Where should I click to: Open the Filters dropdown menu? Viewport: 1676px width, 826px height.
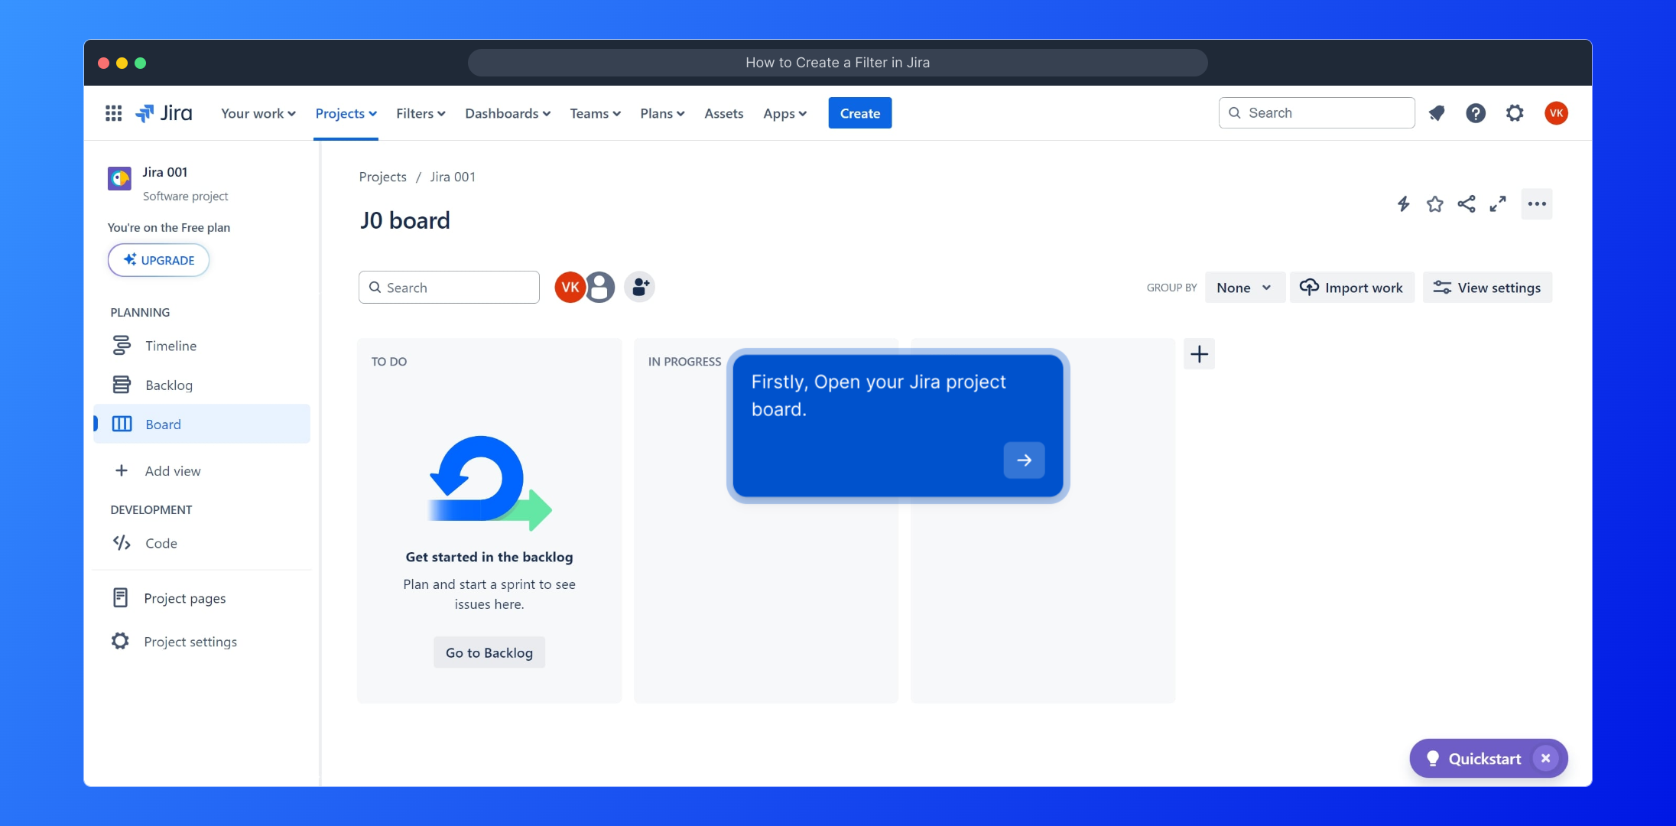pyautogui.click(x=421, y=113)
